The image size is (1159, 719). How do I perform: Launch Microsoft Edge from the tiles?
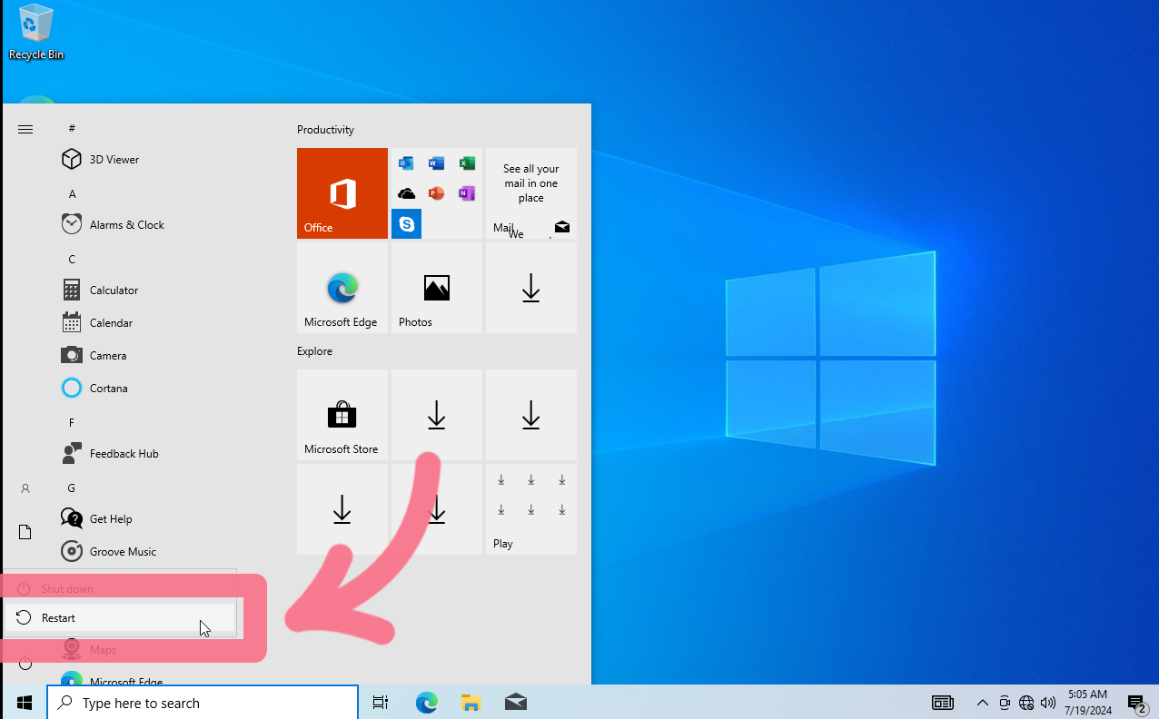pyautogui.click(x=342, y=288)
